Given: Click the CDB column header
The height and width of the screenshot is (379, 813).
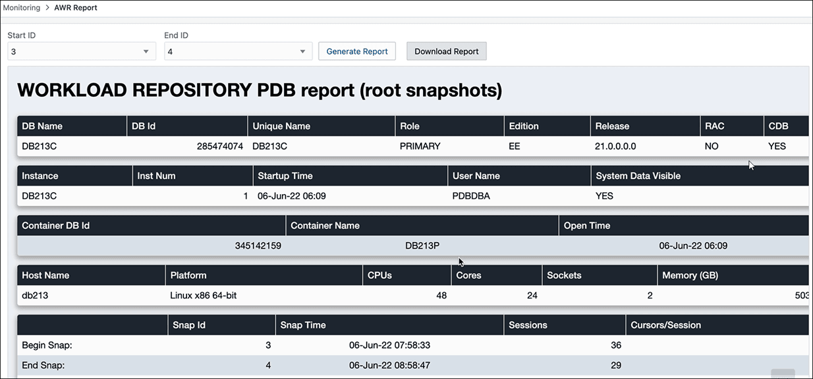Looking at the screenshot, I should [x=786, y=126].
